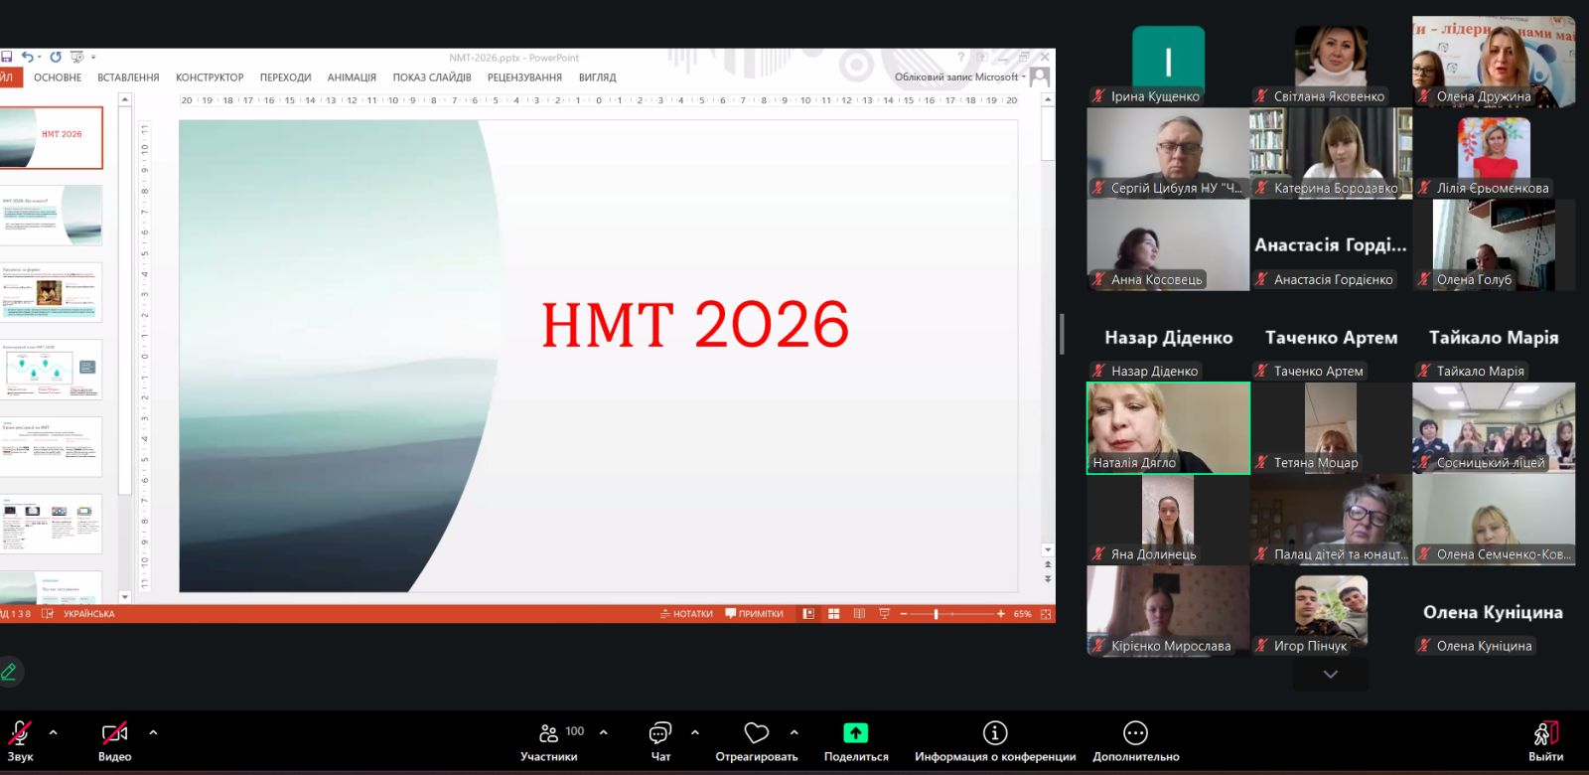Expand video options arrow next to Видео

pos(153,732)
